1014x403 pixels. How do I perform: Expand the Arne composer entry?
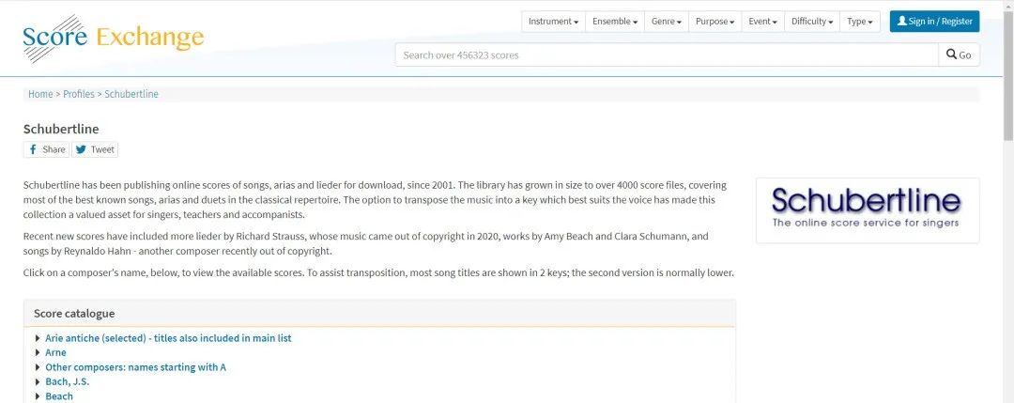coord(55,352)
